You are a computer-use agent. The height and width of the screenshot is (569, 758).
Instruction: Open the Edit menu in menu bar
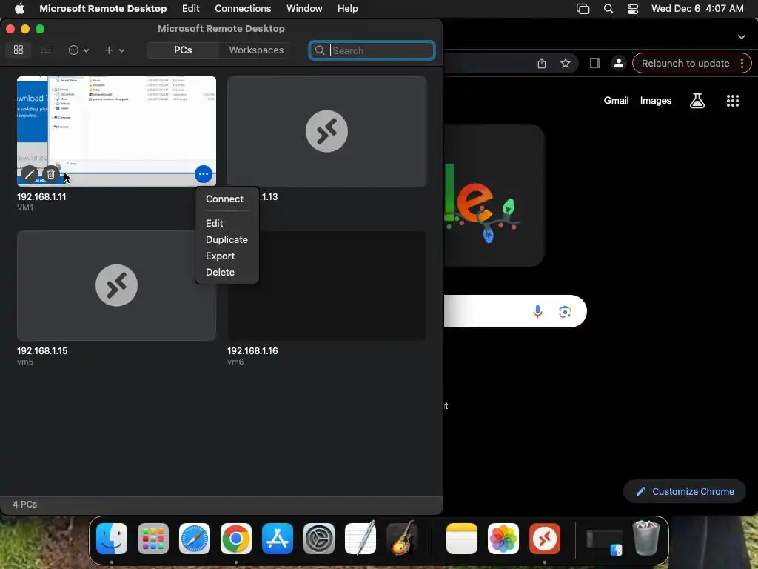pos(190,9)
